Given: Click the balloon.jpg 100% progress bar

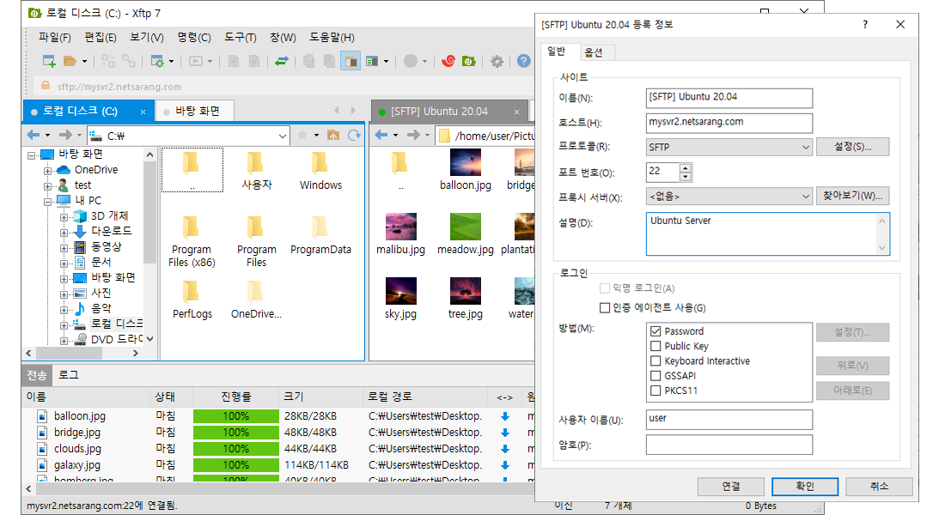Looking at the screenshot, I should (x=235, y=416).
